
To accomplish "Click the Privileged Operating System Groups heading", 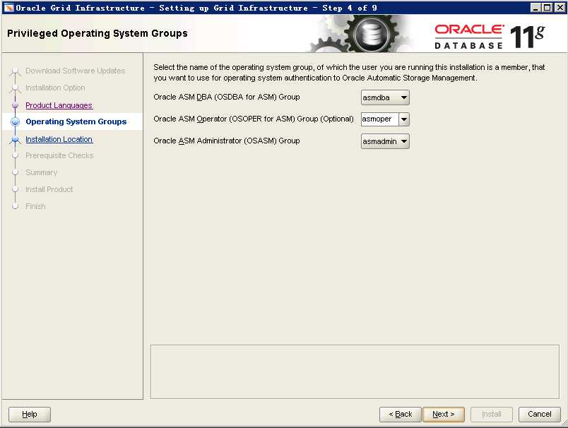I will coord(97,33).
